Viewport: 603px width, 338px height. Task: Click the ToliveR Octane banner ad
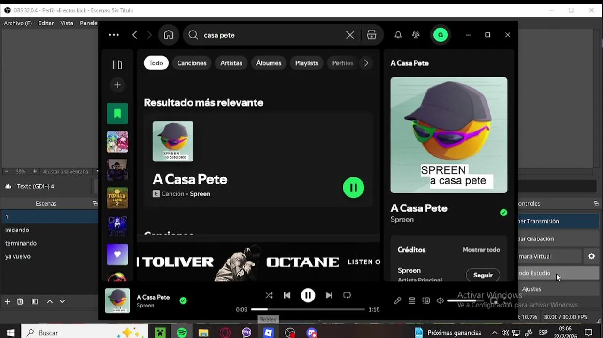pos(258,262)
